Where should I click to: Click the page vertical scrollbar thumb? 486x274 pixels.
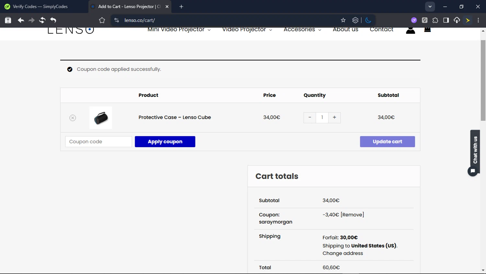click(483, 80)
